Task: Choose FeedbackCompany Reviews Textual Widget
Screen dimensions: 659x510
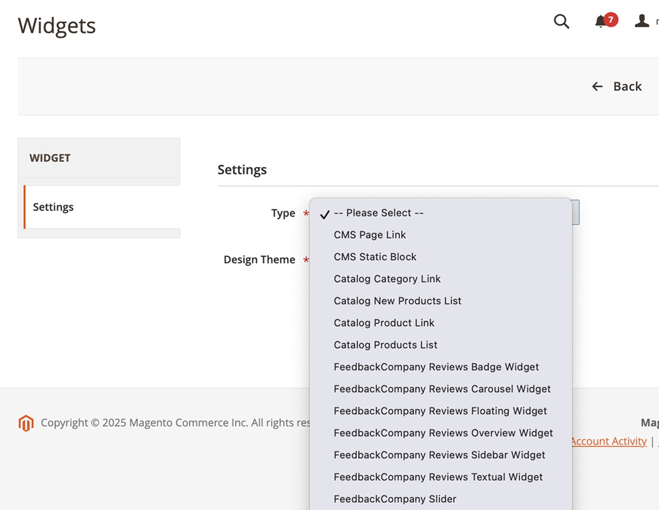Action: coord(441,477)
